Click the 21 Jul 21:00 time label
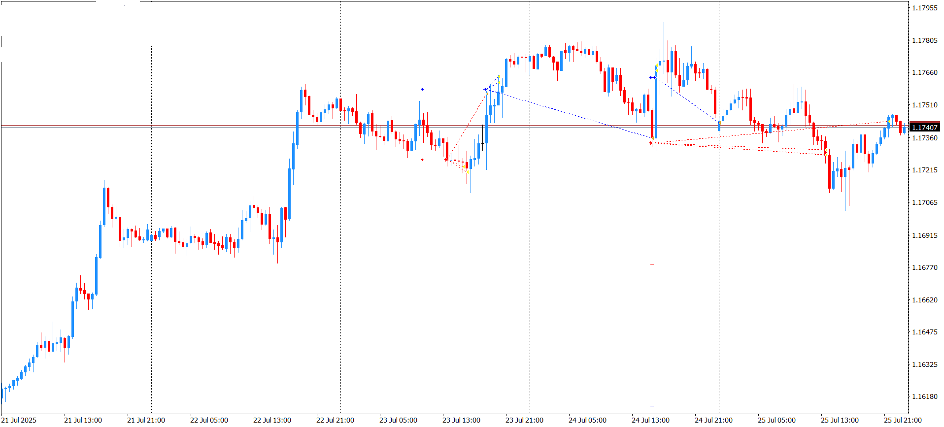Viewport: 944px width, 427px height. [x=146, y=420]
